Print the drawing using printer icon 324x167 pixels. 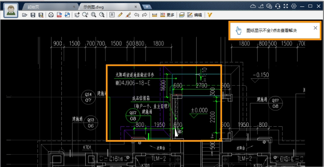51,15
